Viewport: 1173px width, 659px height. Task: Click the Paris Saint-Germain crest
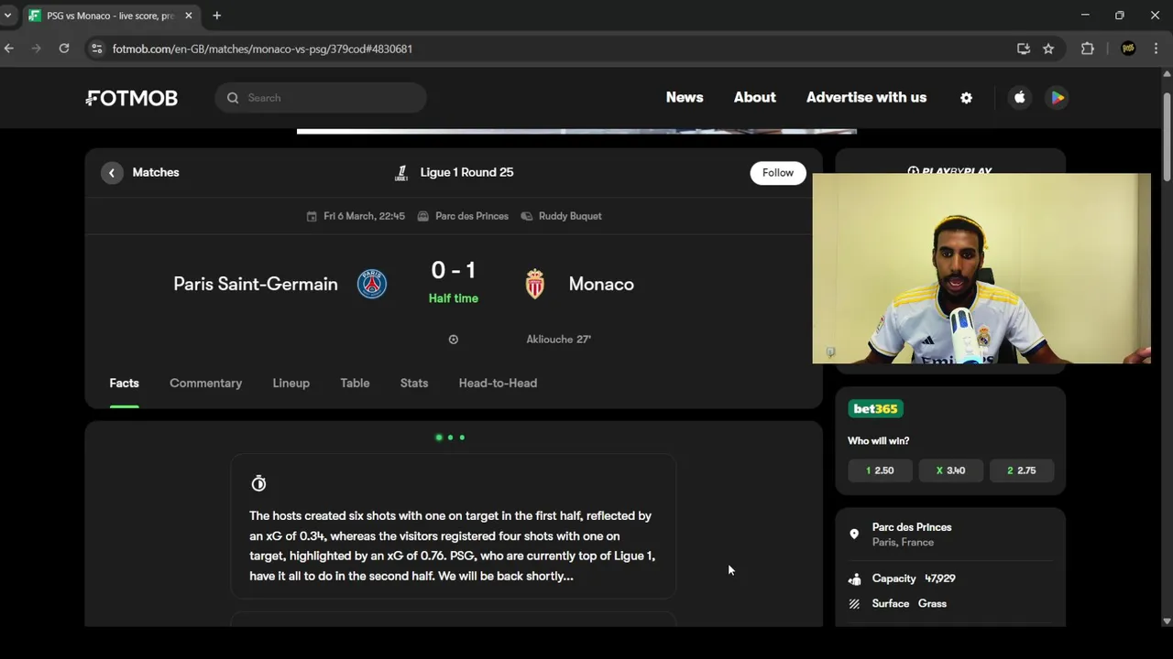click(x=372, y=284)
